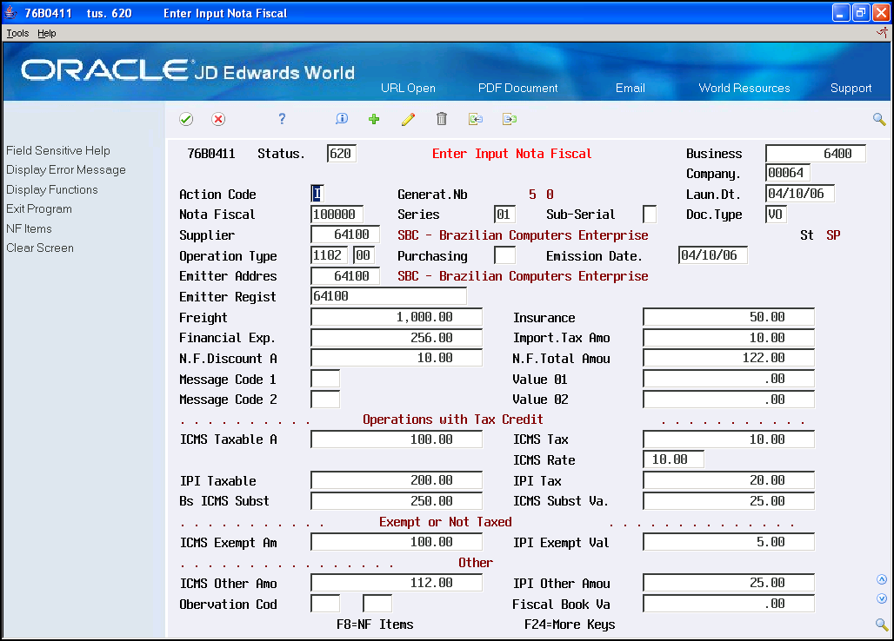Open the Tools menu
This screenshot has height=641, width=894.
click(17, 33)
